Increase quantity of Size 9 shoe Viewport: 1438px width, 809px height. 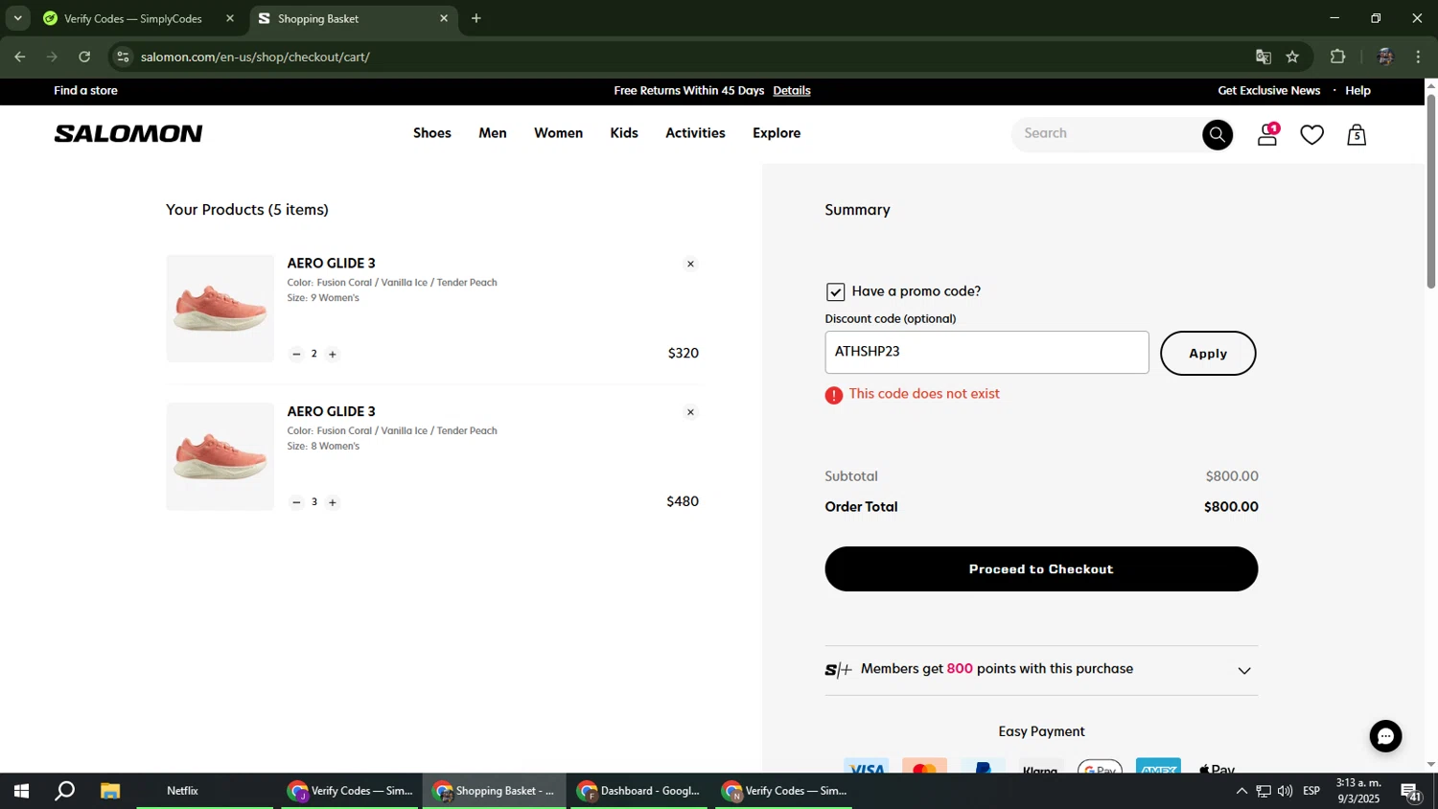[333, 355]
